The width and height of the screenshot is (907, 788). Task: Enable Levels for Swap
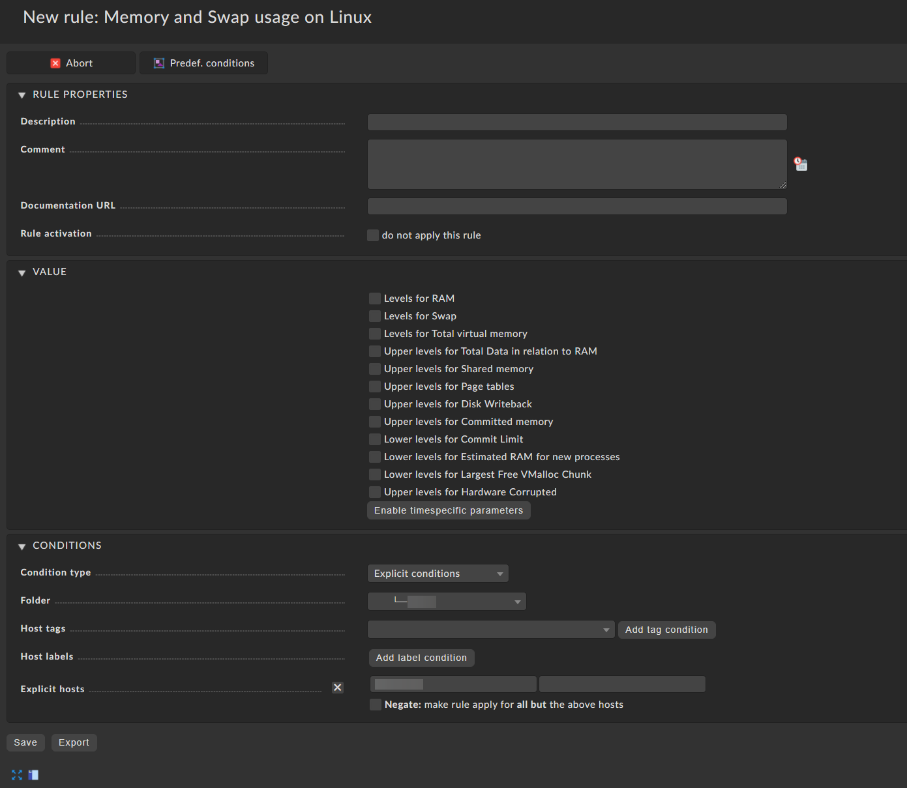(375, 315)
